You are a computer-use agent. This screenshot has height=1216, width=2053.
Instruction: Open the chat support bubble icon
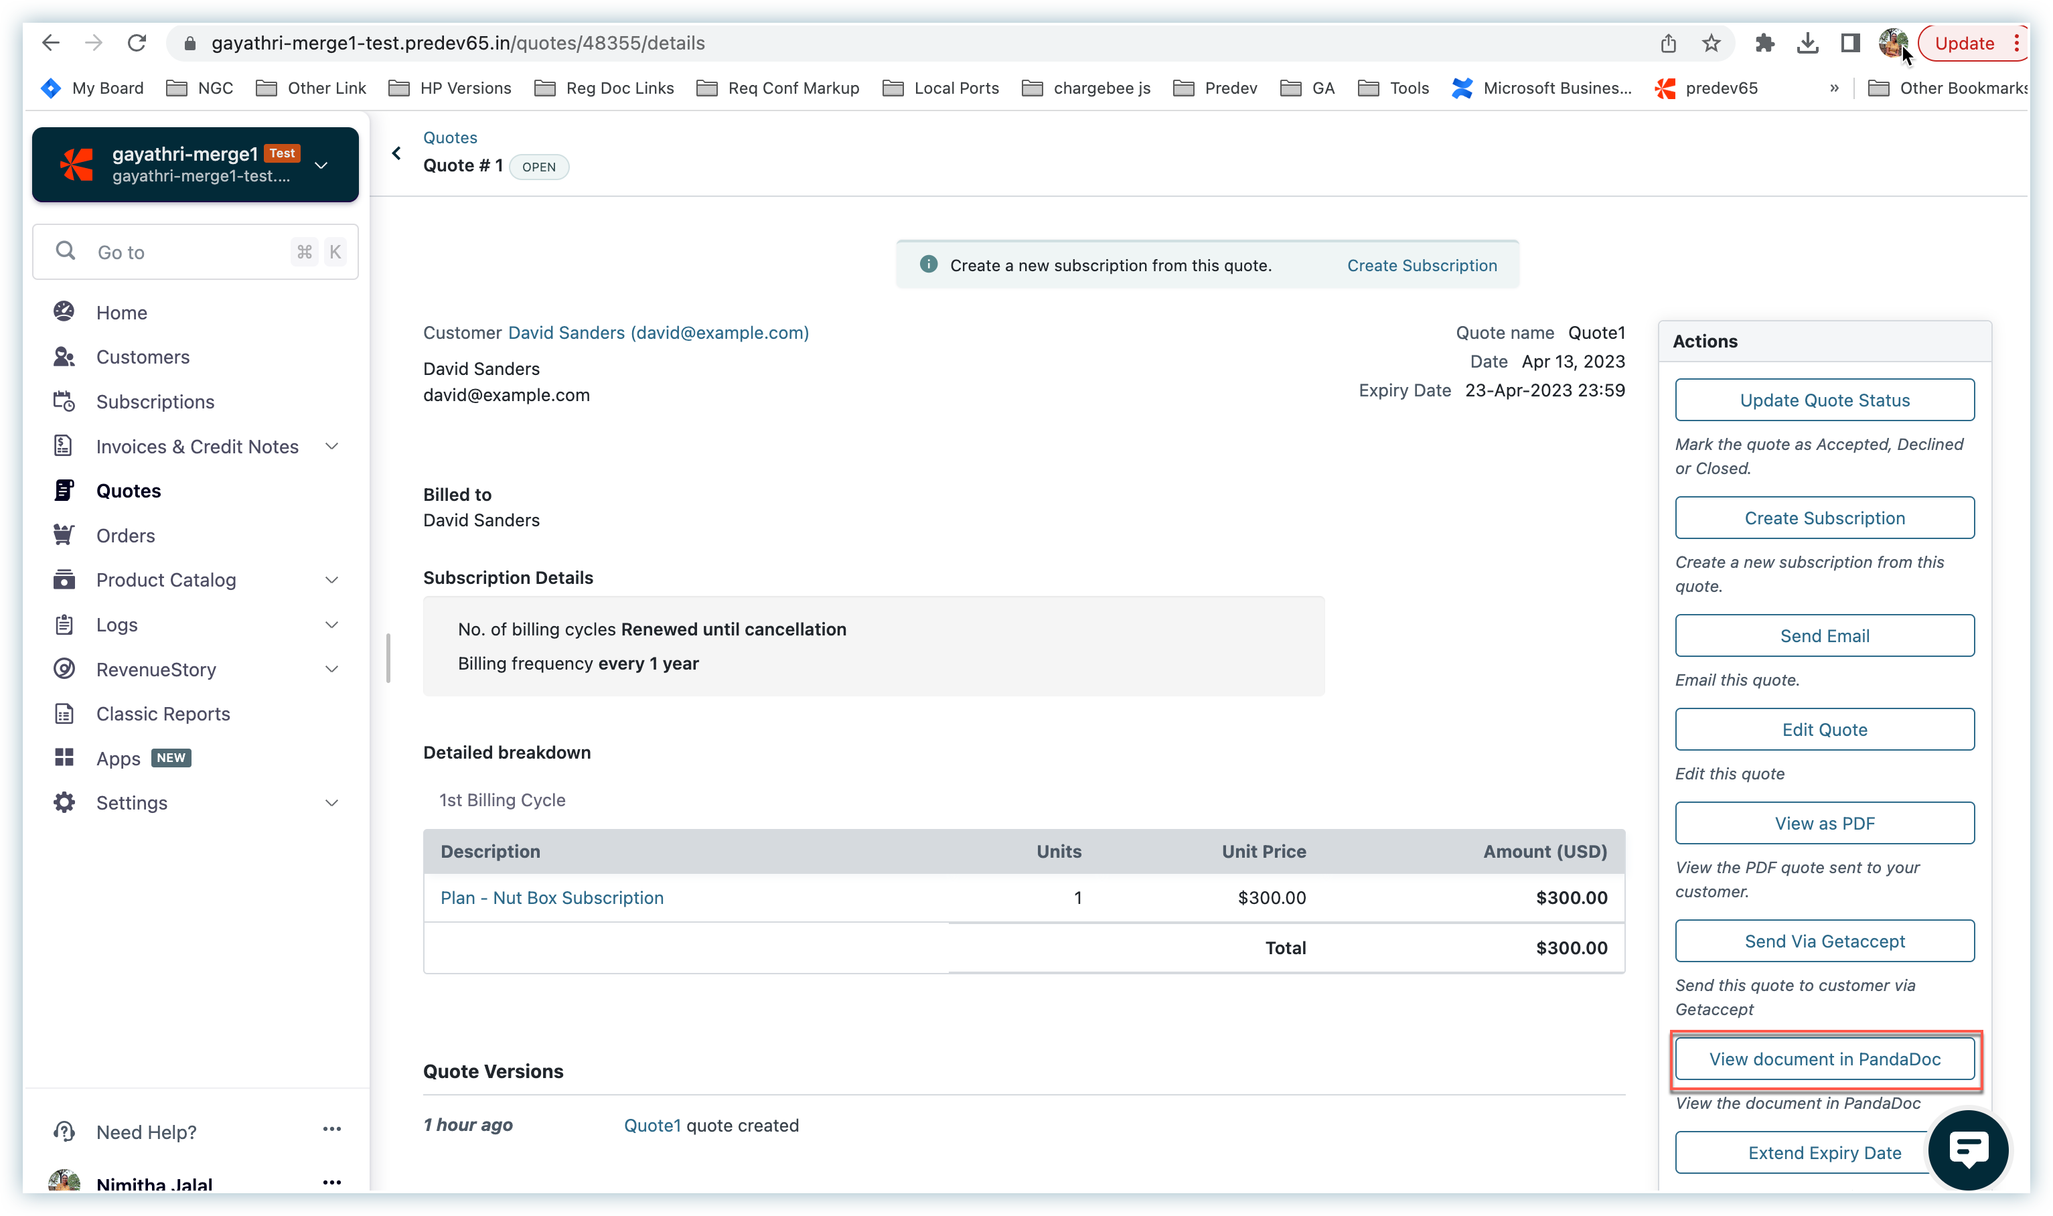1968,1150
